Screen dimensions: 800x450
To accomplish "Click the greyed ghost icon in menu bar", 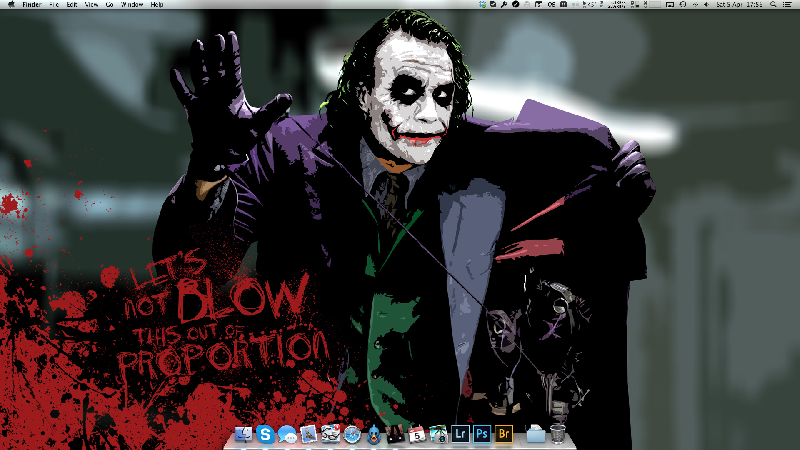I will [x=527, y=5].
